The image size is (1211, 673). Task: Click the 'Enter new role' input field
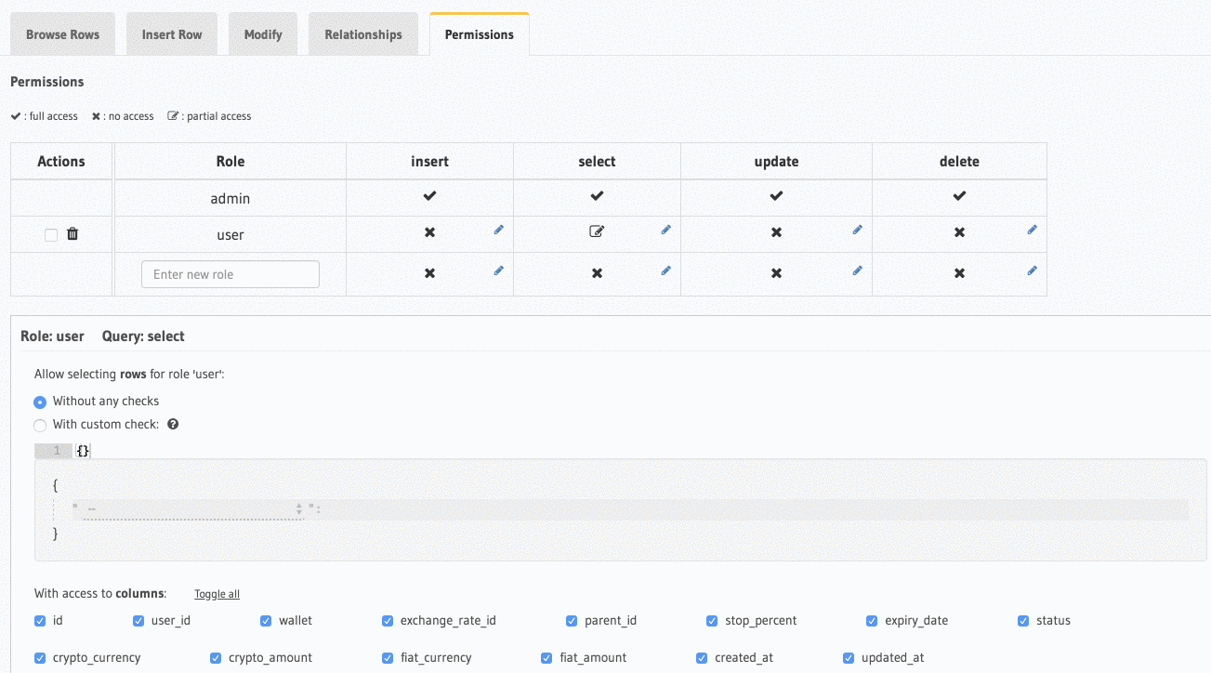pos(230,274)
